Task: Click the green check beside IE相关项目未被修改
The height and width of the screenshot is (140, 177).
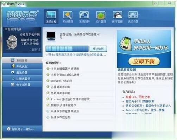Action: [48, 105]
